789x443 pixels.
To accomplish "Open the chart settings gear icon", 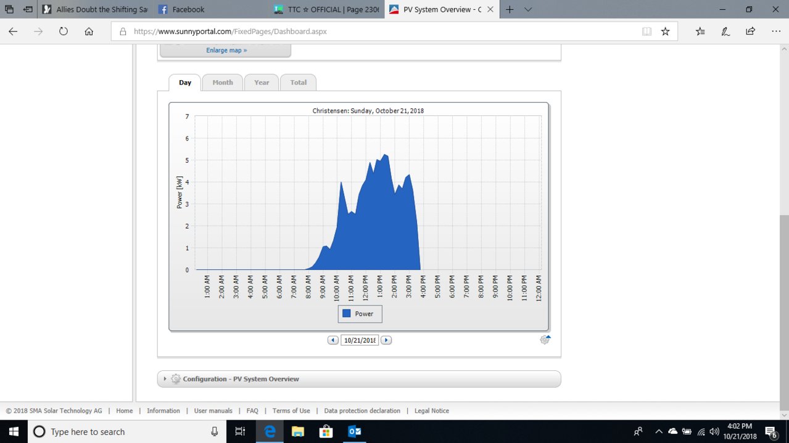I will 545,339.
